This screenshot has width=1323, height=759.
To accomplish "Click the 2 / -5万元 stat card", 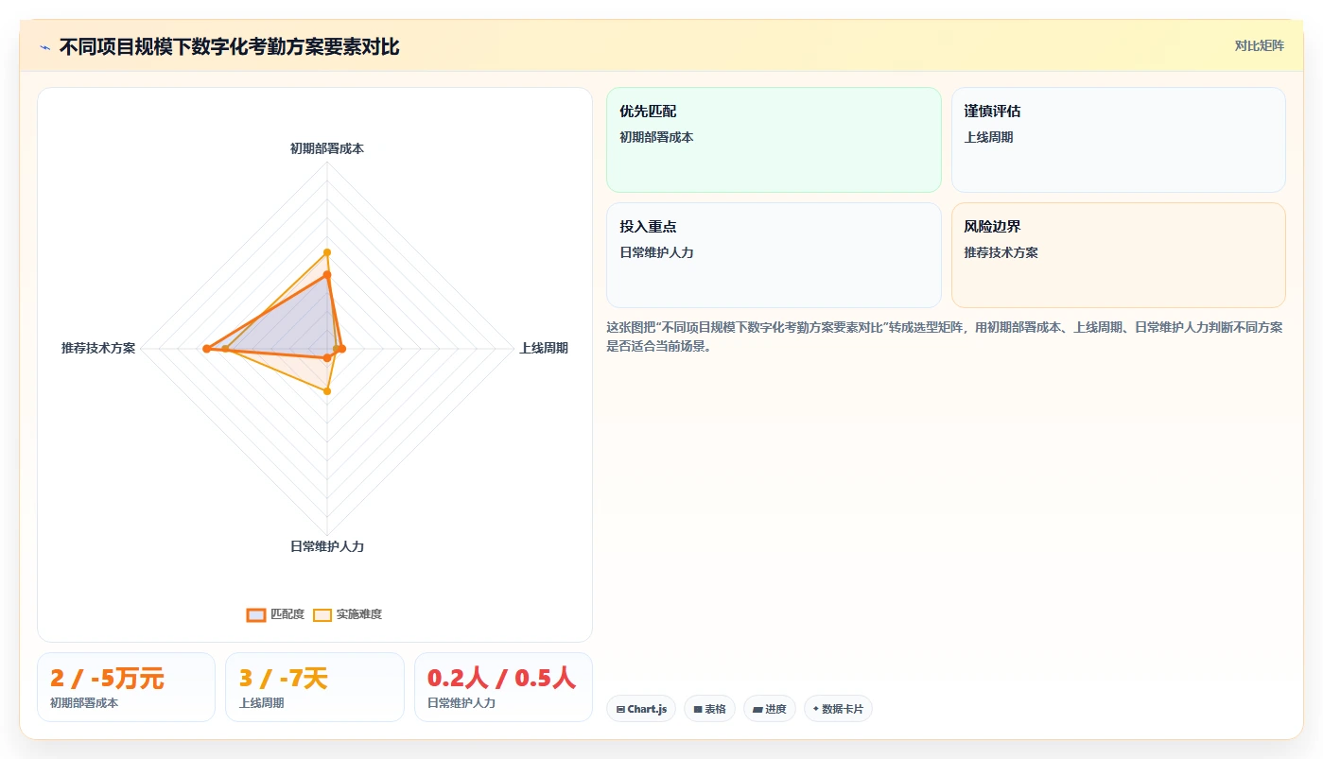I will coord(126,687).
